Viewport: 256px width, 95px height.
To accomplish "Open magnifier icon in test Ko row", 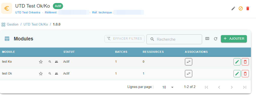I will pos(50,62).
